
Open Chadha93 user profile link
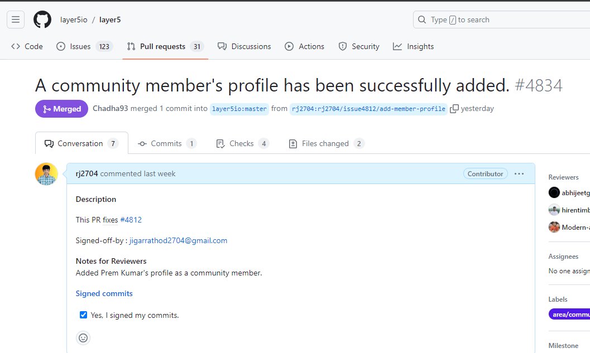pos(111,109)
